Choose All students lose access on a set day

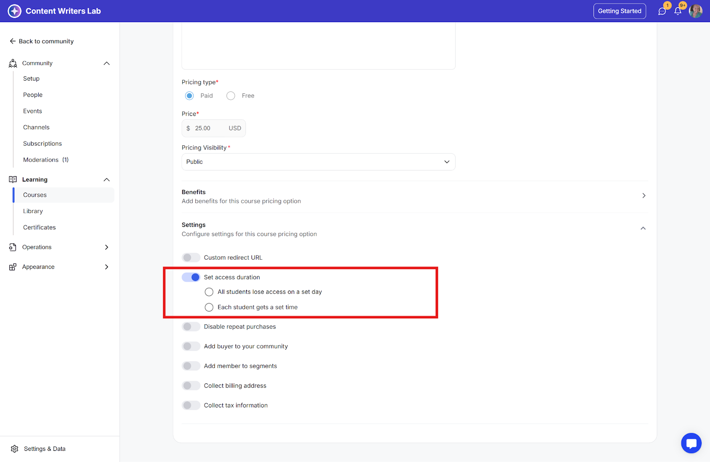click(x=209, y=292)
